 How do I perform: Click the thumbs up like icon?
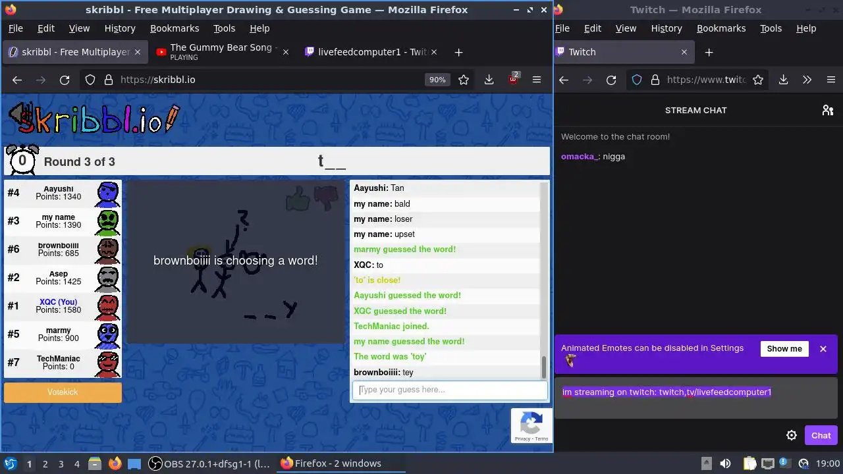click(x=298, y=198)
